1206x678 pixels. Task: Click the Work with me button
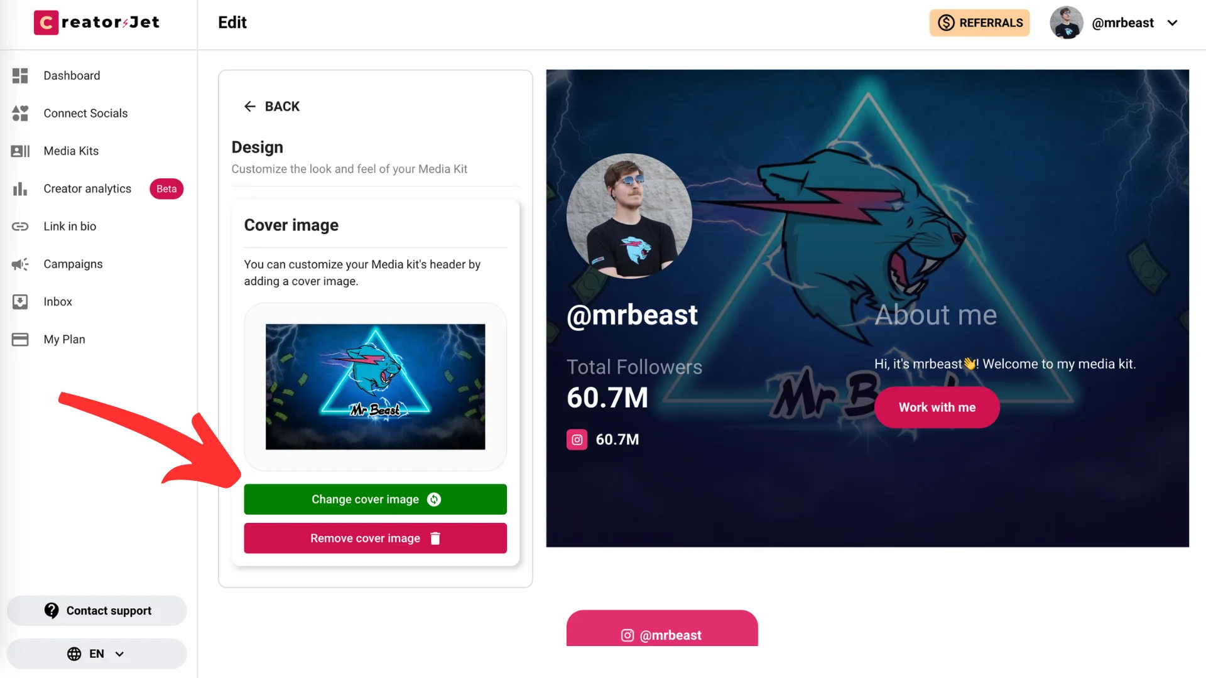(x=937, y=406)
